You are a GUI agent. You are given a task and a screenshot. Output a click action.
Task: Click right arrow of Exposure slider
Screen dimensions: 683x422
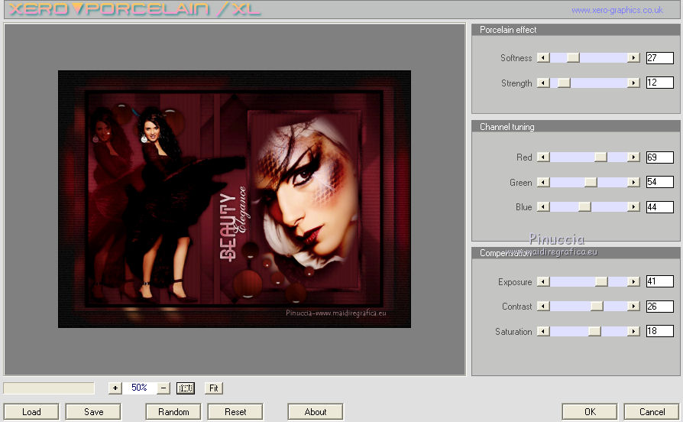pyautogui.click(x=633, y=282)
